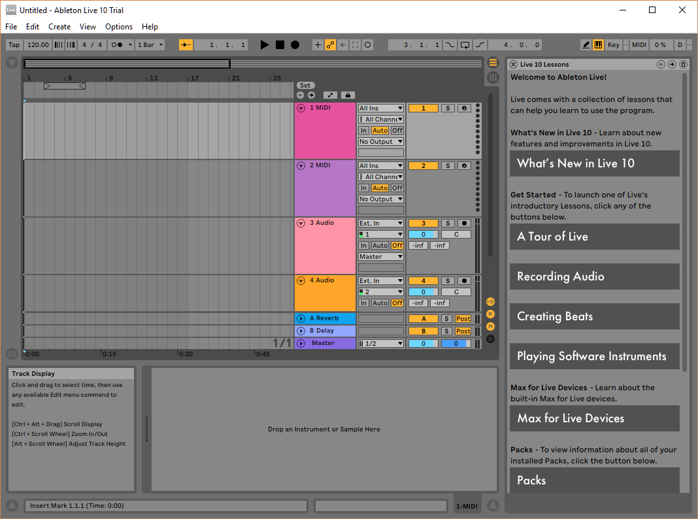
Task: Open 2 MIDI No Output dropdown
Action: click(381, 199)
